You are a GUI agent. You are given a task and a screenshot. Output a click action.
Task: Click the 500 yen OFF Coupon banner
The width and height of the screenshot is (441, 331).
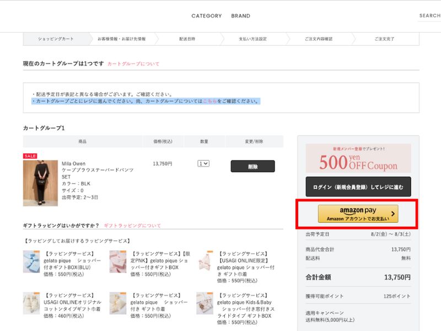(358, 158)
